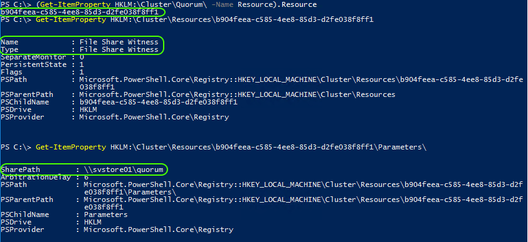The height and width of the screenshot is (242, 528).
Task: Click the Name : File Share Witness value
Action: pos(119,43)
